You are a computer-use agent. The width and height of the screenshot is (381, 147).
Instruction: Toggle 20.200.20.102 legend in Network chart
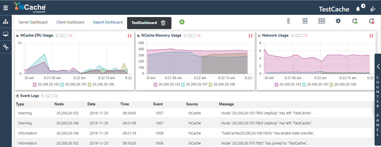coord(288,84)
